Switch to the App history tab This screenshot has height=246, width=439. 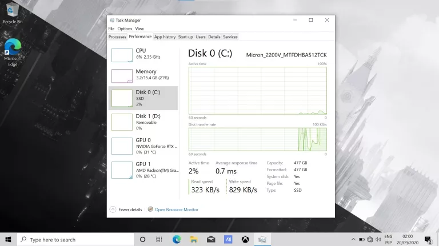pyautogui.click(x=165, y=37)
